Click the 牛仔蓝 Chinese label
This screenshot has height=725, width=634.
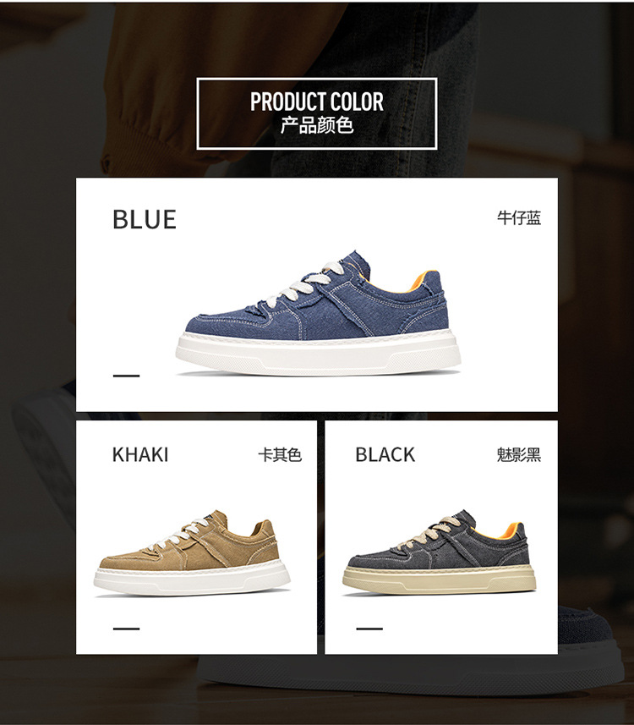click(x=519, y=217)
